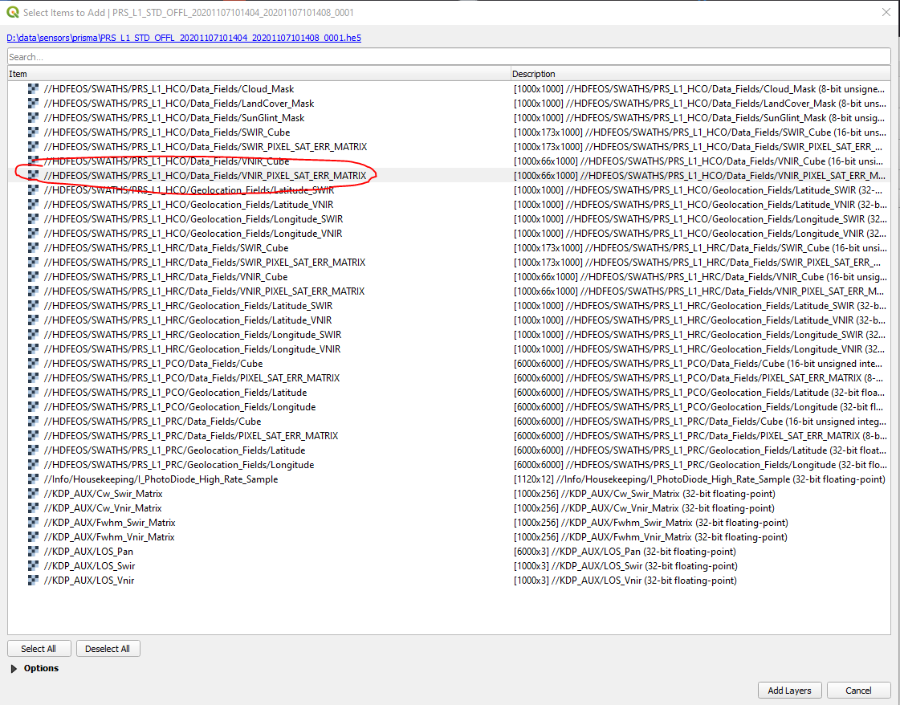Click inside the Search field
This screenshot has width=900, height=705.
(321, 55)
